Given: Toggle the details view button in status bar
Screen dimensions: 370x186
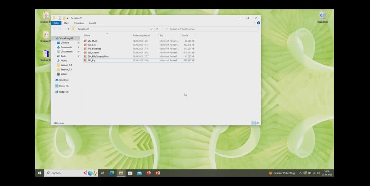Looking at the screenshot, I should coord(253,123).
